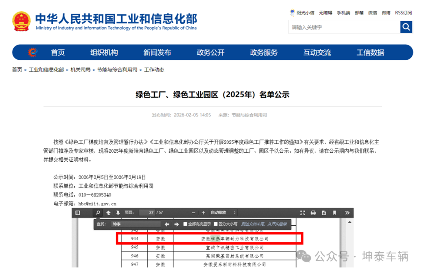Enable the 区分大小写 checkbox
422x273 pixels.
[x=216, y=224]
